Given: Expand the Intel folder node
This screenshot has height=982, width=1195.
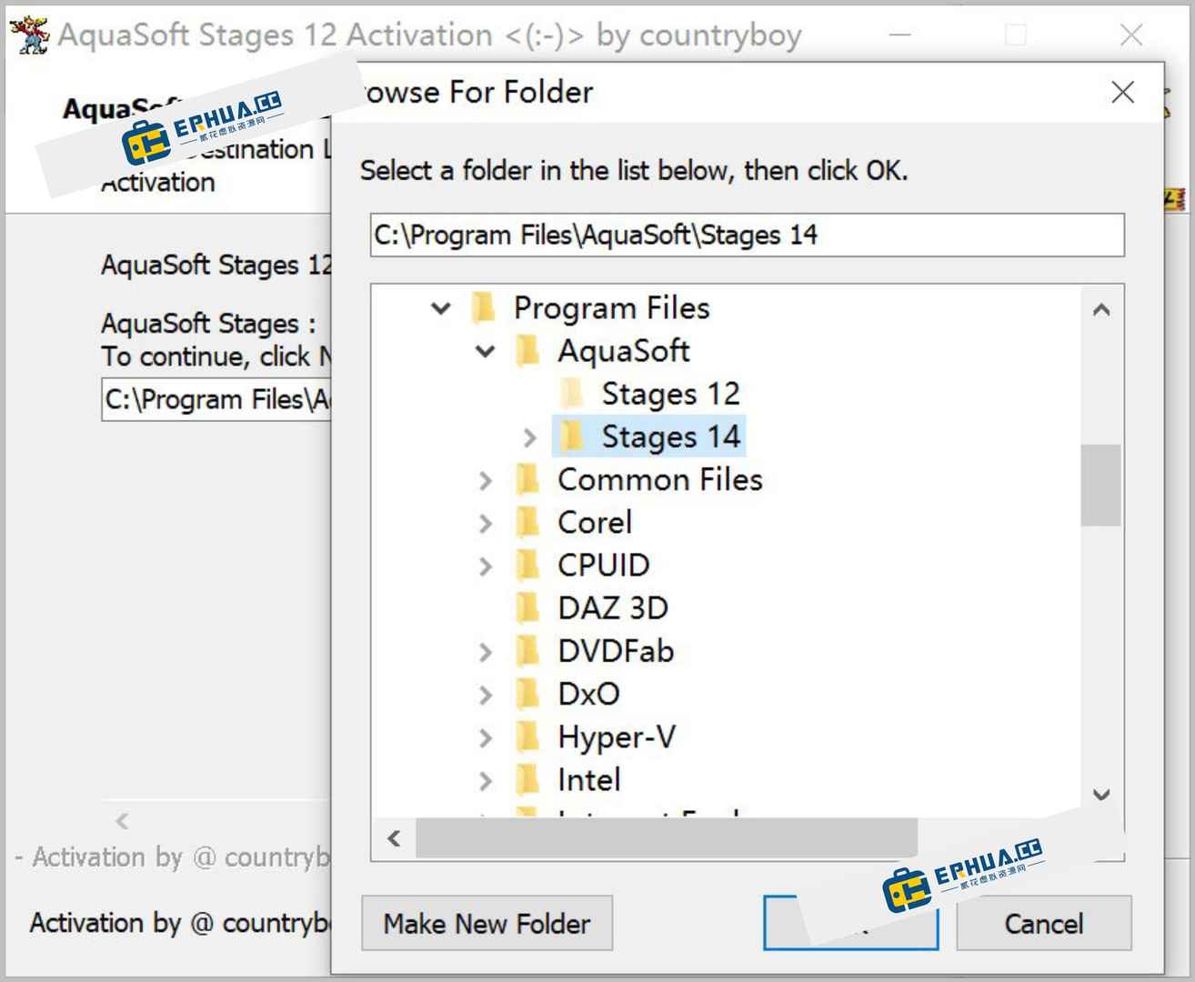Looking at the screenshot, I should click(486, 780).
